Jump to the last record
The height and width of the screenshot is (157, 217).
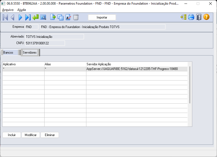click(28, 17)
